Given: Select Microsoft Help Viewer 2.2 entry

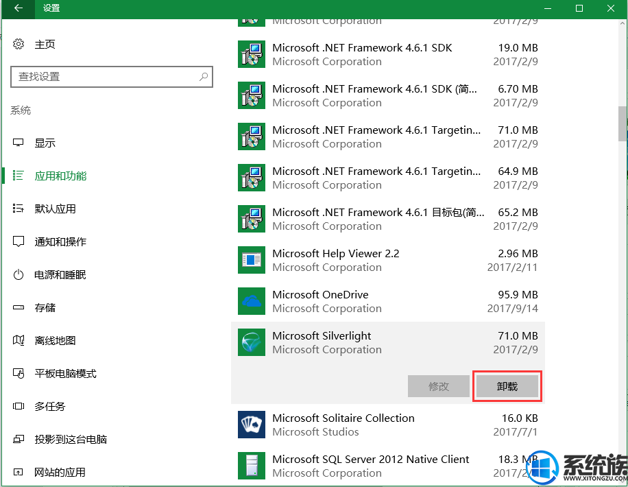Looking at the screenshot, I should [387, 260].
